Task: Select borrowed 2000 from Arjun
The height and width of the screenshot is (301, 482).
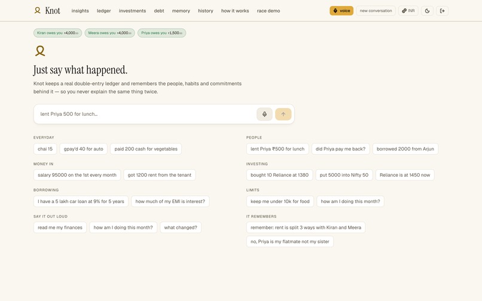Action: (x=405, y=149)
